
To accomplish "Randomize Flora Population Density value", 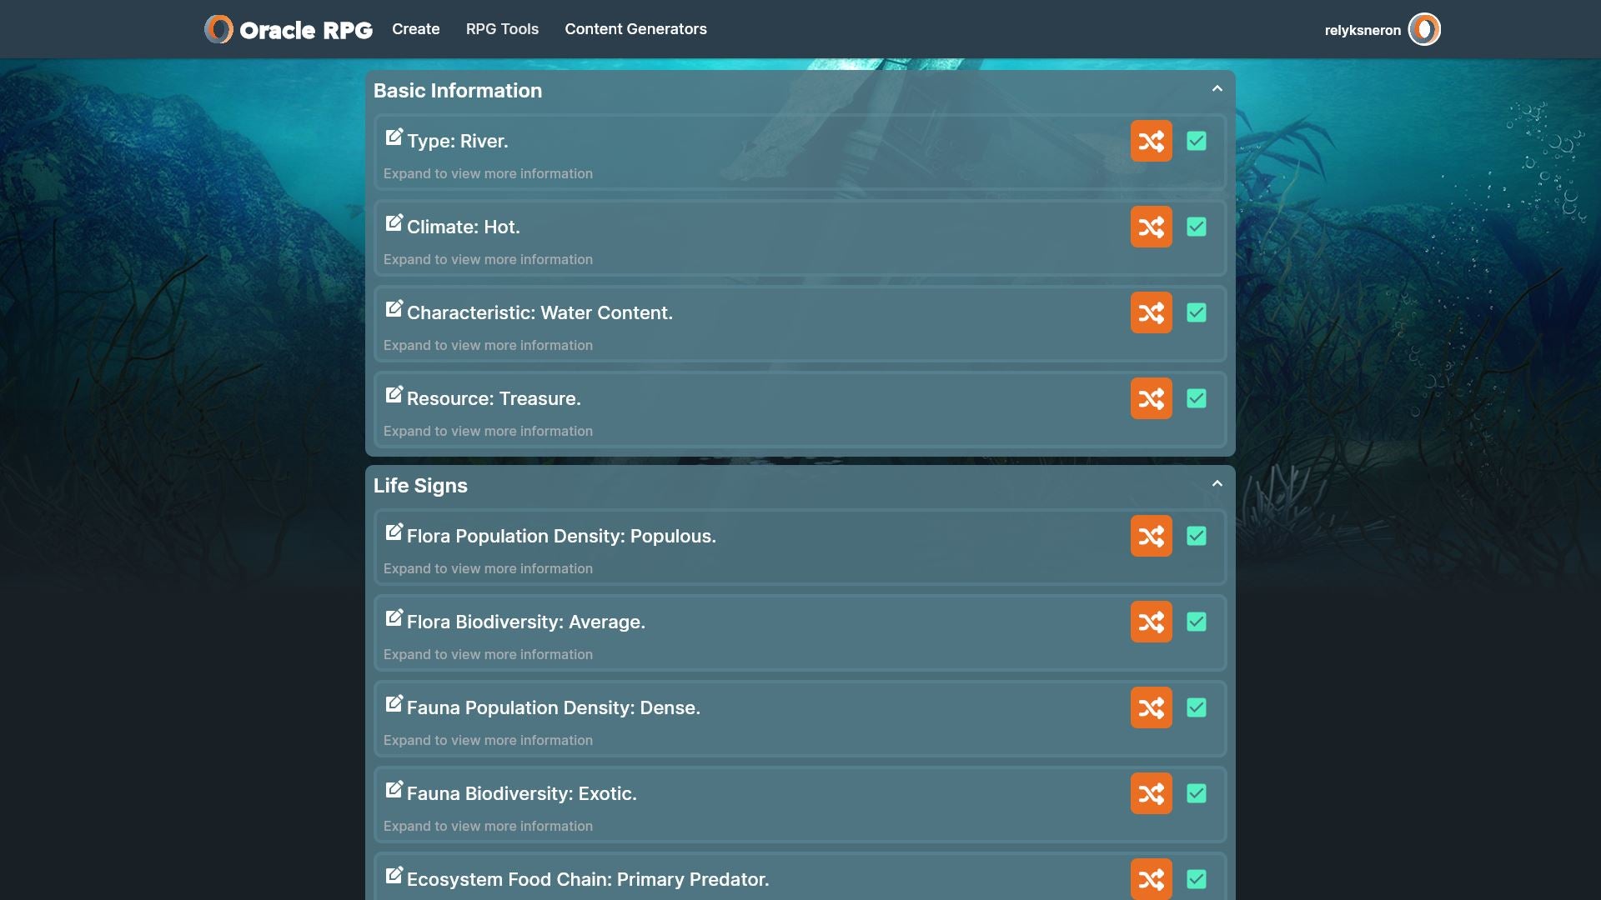I will click(1151, 536).
